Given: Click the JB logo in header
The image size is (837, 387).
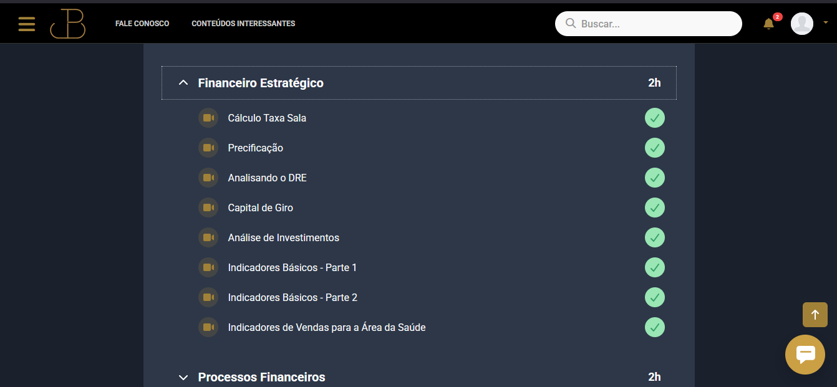Looking at the screenshot, I should 68,24.
